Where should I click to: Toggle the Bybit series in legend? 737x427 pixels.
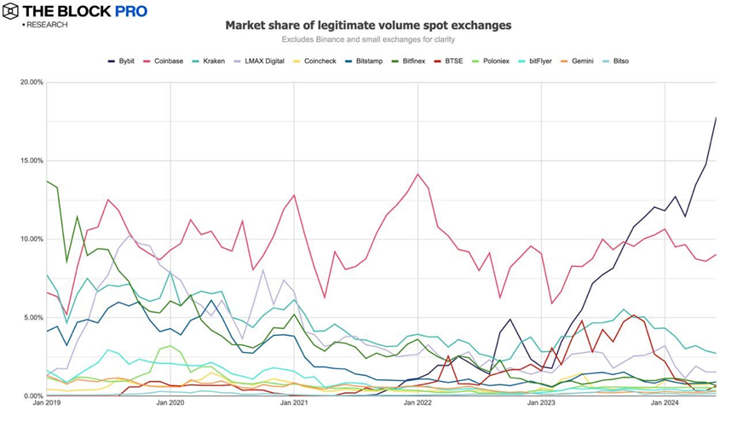click(x=112, y=61)
